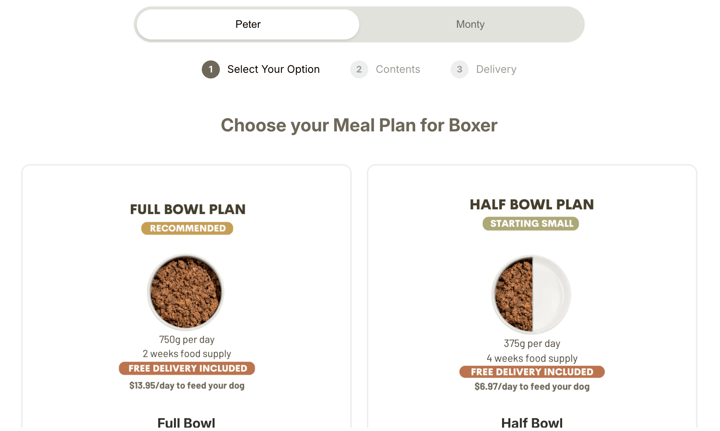The height and width of the screenshot is (431, 720).
Task: Click the RECOMMENDED badge
Action: 187,228
